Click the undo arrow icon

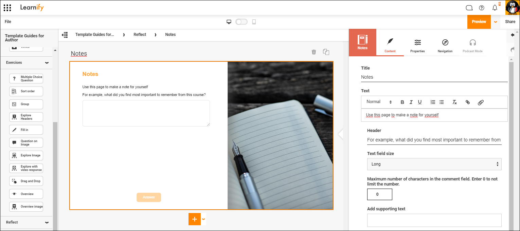[x=512, y=35]
